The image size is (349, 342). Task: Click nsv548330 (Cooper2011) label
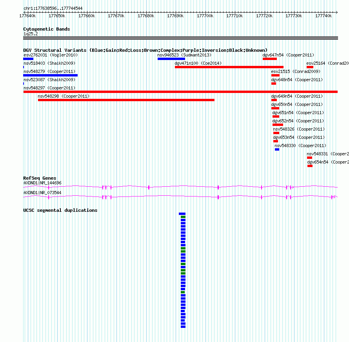(x=300, y=146)
